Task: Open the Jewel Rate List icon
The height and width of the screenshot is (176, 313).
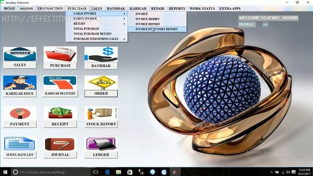Action: pyautogui.click(x=20, y=144)
